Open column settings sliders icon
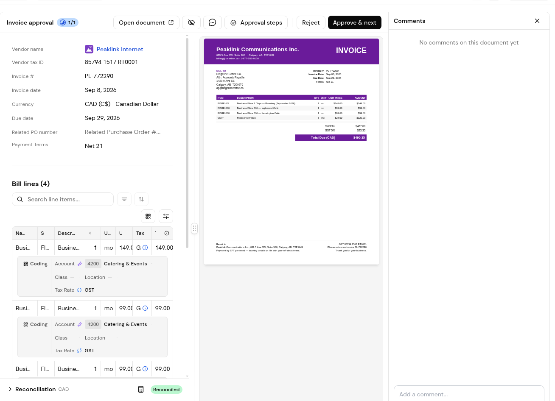The width and height of the screenshot is (555, 401). click(x=166, y=216)
